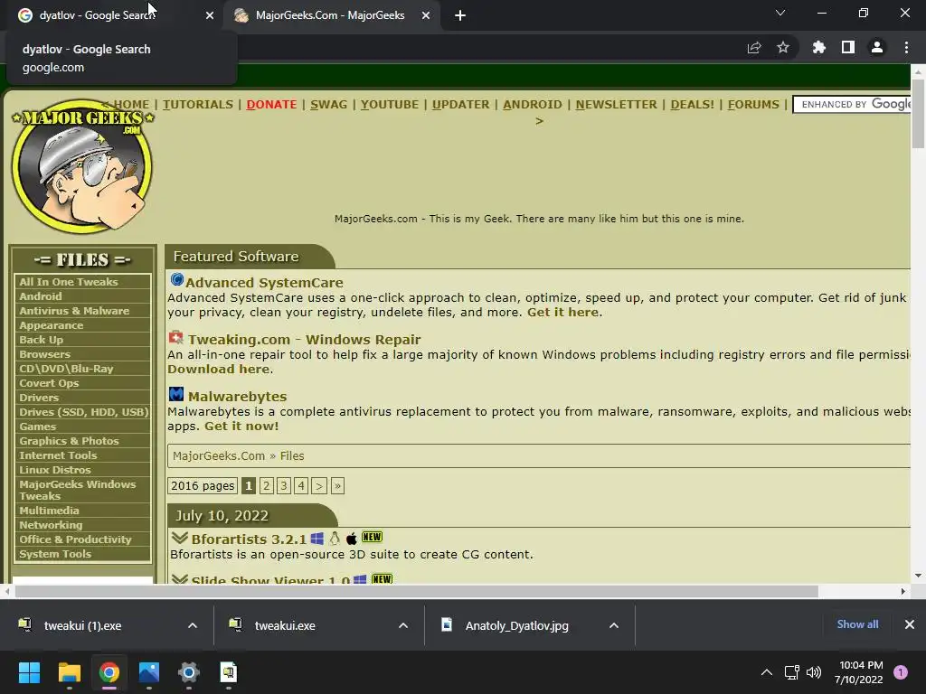Click the Files breadcrumb link
The image size is (926, 694).
[292, 456]
